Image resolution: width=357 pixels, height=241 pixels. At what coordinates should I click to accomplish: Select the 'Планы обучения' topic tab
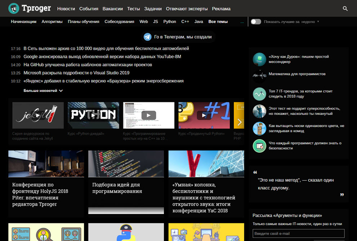[x=84, y=22]
